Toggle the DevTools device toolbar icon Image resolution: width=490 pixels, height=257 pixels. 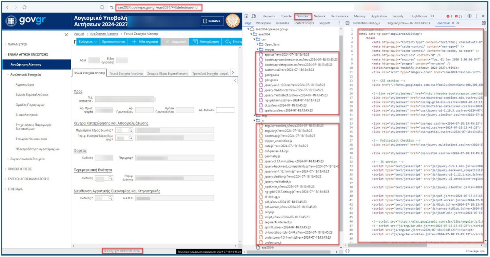pos(254,16)
